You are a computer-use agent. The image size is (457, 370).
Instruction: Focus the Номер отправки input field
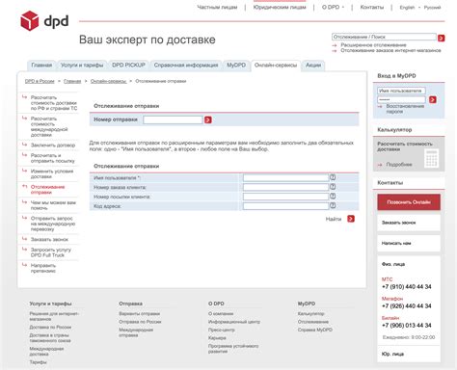coord(173,119)
